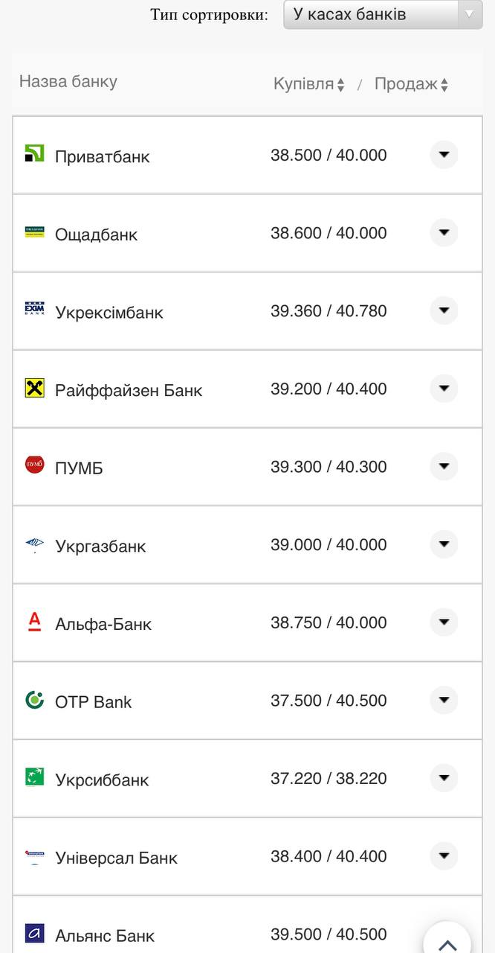Click the Укрексімбанк EXIM logo

coord(34,310)
